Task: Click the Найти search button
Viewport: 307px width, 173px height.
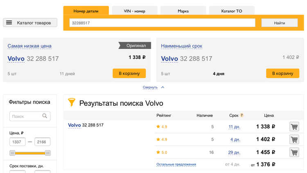Action: [x=280, y=23]
